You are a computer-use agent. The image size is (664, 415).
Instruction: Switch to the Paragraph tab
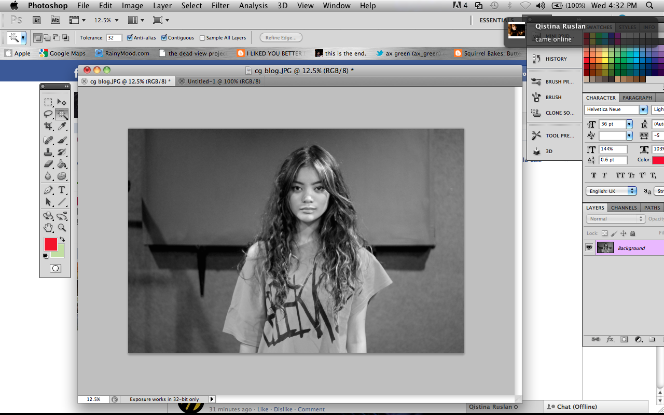click(x=637, y=98)
